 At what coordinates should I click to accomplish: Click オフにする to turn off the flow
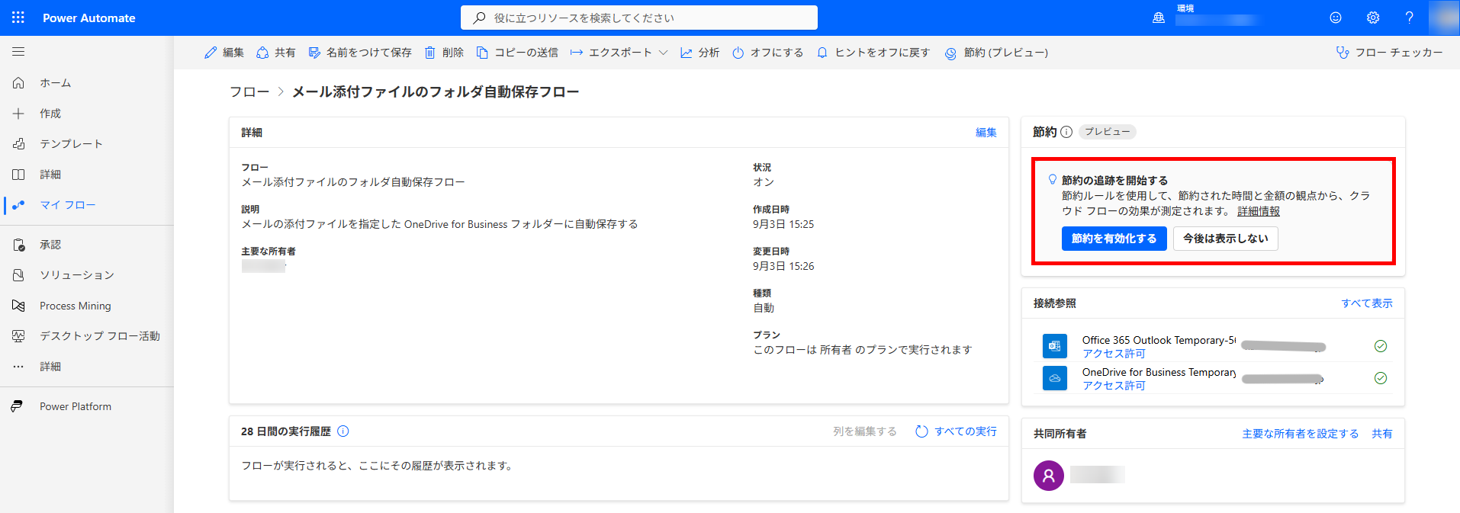coord(768,53)
